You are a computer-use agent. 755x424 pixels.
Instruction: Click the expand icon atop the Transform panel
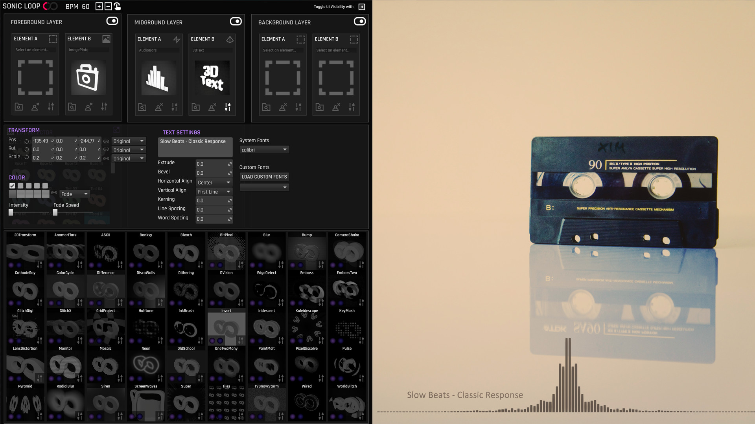pos(116,129)
